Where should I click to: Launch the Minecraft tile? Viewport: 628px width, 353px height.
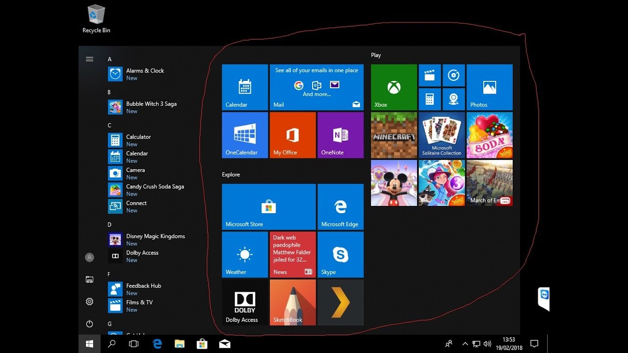(x=394, y=135)
